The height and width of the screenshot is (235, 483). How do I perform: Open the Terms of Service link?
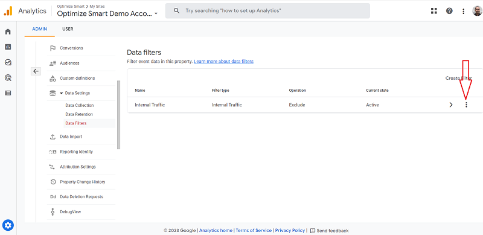coord(254,231)
